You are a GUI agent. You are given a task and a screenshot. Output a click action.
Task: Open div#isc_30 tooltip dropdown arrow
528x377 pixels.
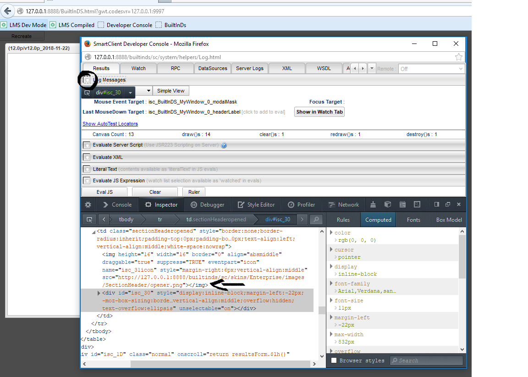pyautogui.click(x=130, y=93)
